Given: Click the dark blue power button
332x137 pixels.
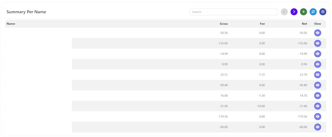Looking at the screenshot, I should click(323, 12).
